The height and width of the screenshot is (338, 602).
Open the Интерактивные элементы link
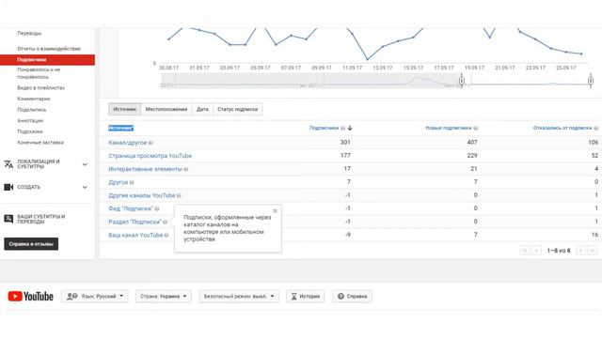click(x=145, y=169)
